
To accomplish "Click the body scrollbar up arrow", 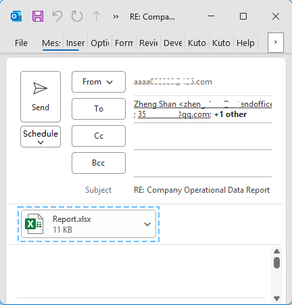I will 276,252.
